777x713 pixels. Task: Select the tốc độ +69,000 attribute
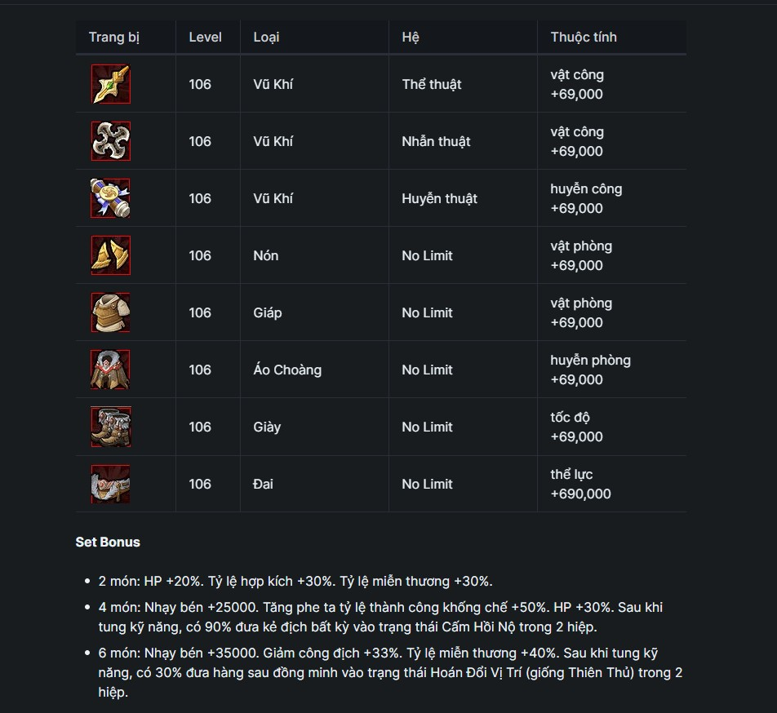pos(576,427)
